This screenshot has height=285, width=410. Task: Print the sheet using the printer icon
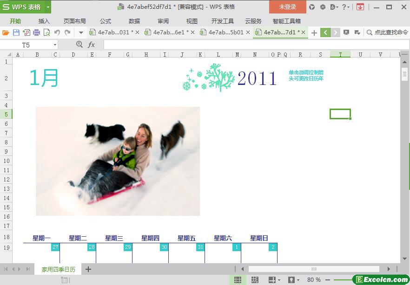(x=37, y=32)
